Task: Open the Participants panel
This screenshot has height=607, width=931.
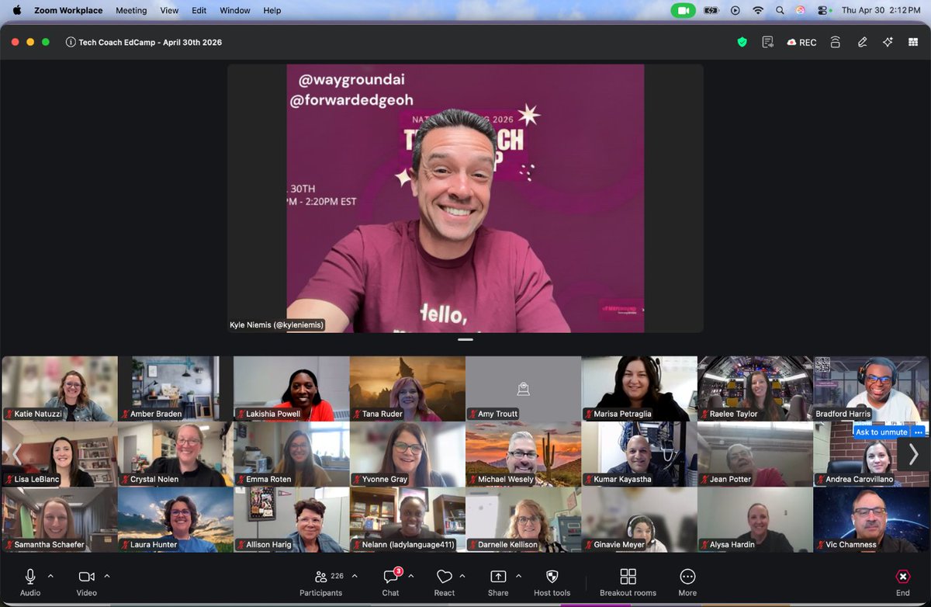Action: point(321,582)
